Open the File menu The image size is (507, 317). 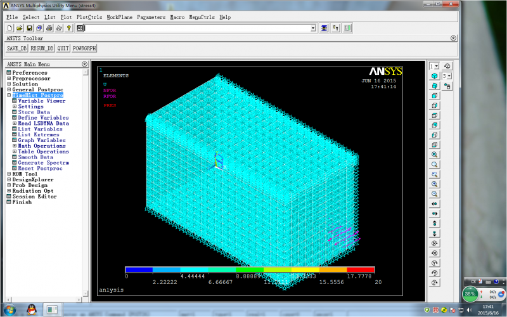point(12,17)
